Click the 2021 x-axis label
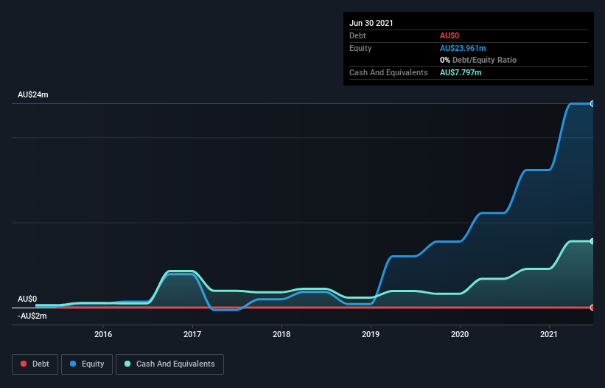This screenshot has height=388, width=605. pos(549,334)
